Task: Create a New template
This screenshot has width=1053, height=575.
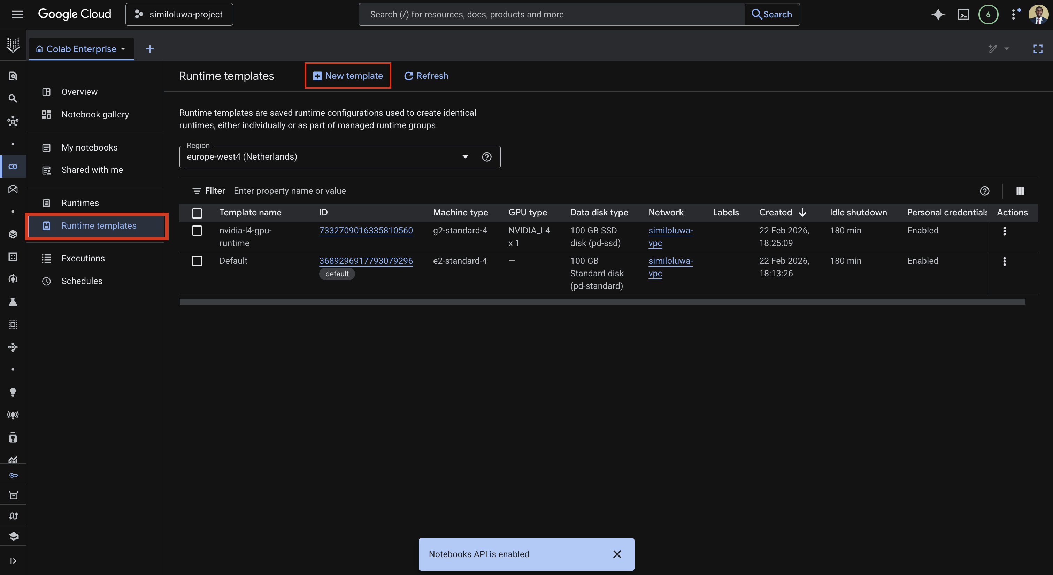Action: pos(347,76)
